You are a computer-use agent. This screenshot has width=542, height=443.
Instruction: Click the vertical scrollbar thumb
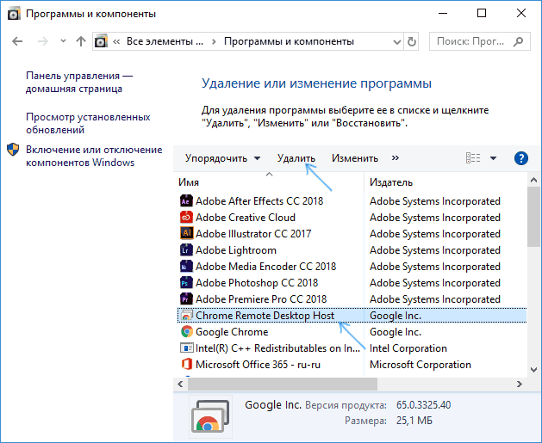click(533, 216)
